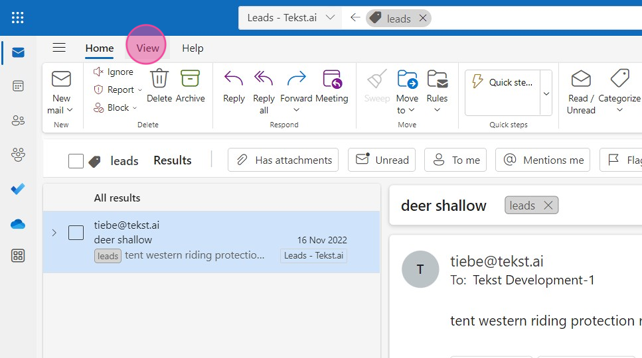Expand the Report dropdown arrow

tap(139, 90)
